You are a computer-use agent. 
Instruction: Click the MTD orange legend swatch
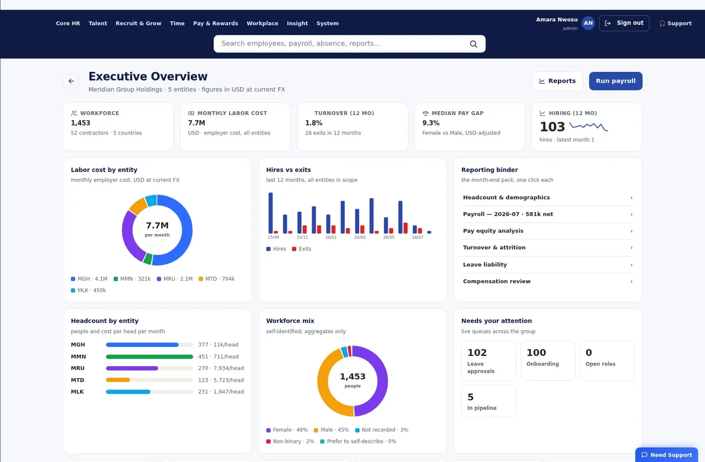pyautogui.click(x=201, y=279)
